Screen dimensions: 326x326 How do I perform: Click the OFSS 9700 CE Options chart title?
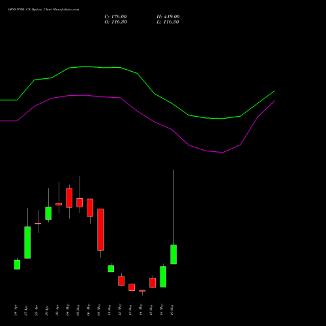pyautogui.click(x=44, y=10)
